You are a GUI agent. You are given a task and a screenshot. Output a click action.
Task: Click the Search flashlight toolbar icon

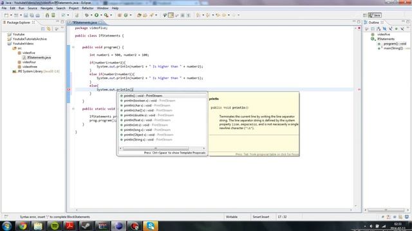point(152,15)
